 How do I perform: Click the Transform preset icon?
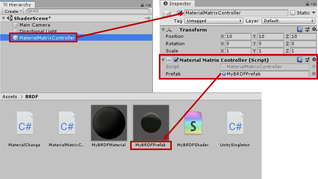pyautogui.click(x=307, y=30)
